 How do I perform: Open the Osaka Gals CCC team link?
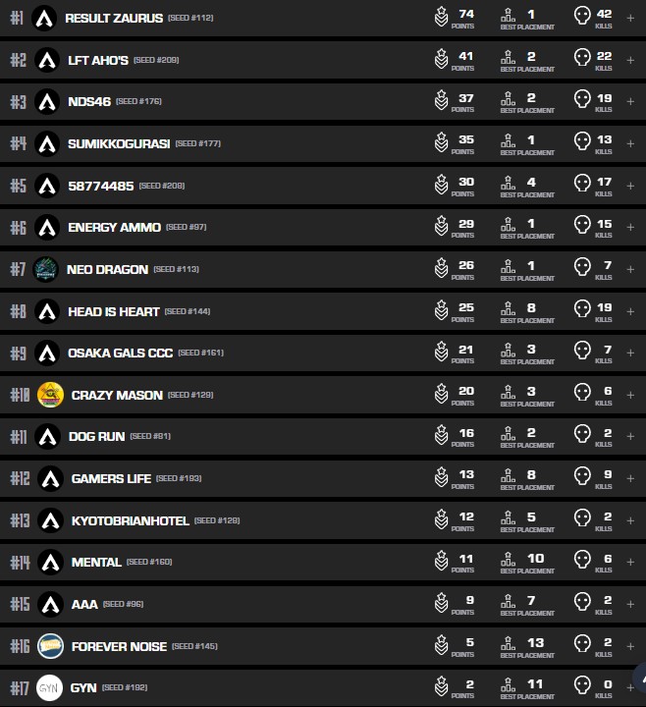[x=120, y=353]
